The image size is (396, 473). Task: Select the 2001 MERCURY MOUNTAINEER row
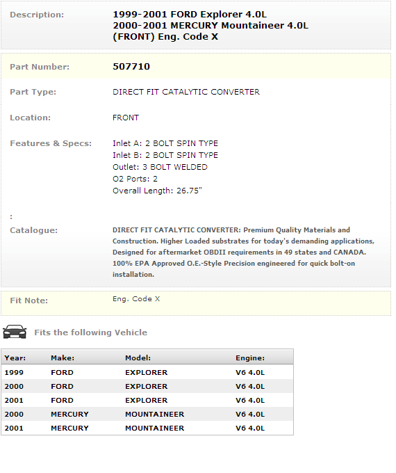click(x=147, y=428)
